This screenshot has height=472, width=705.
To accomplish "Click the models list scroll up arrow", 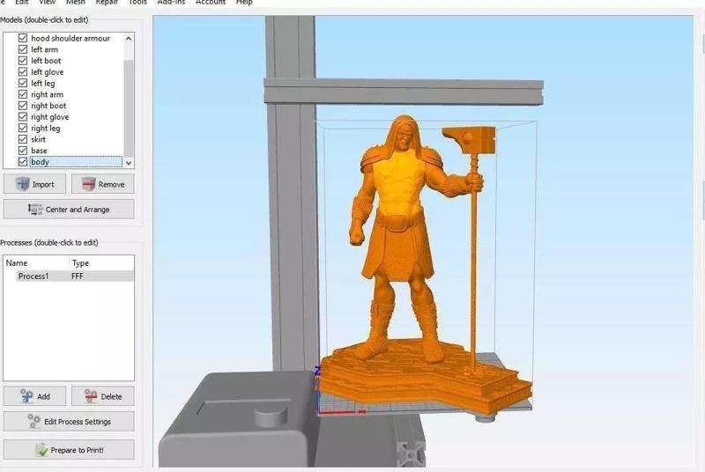I will point(129,39).
